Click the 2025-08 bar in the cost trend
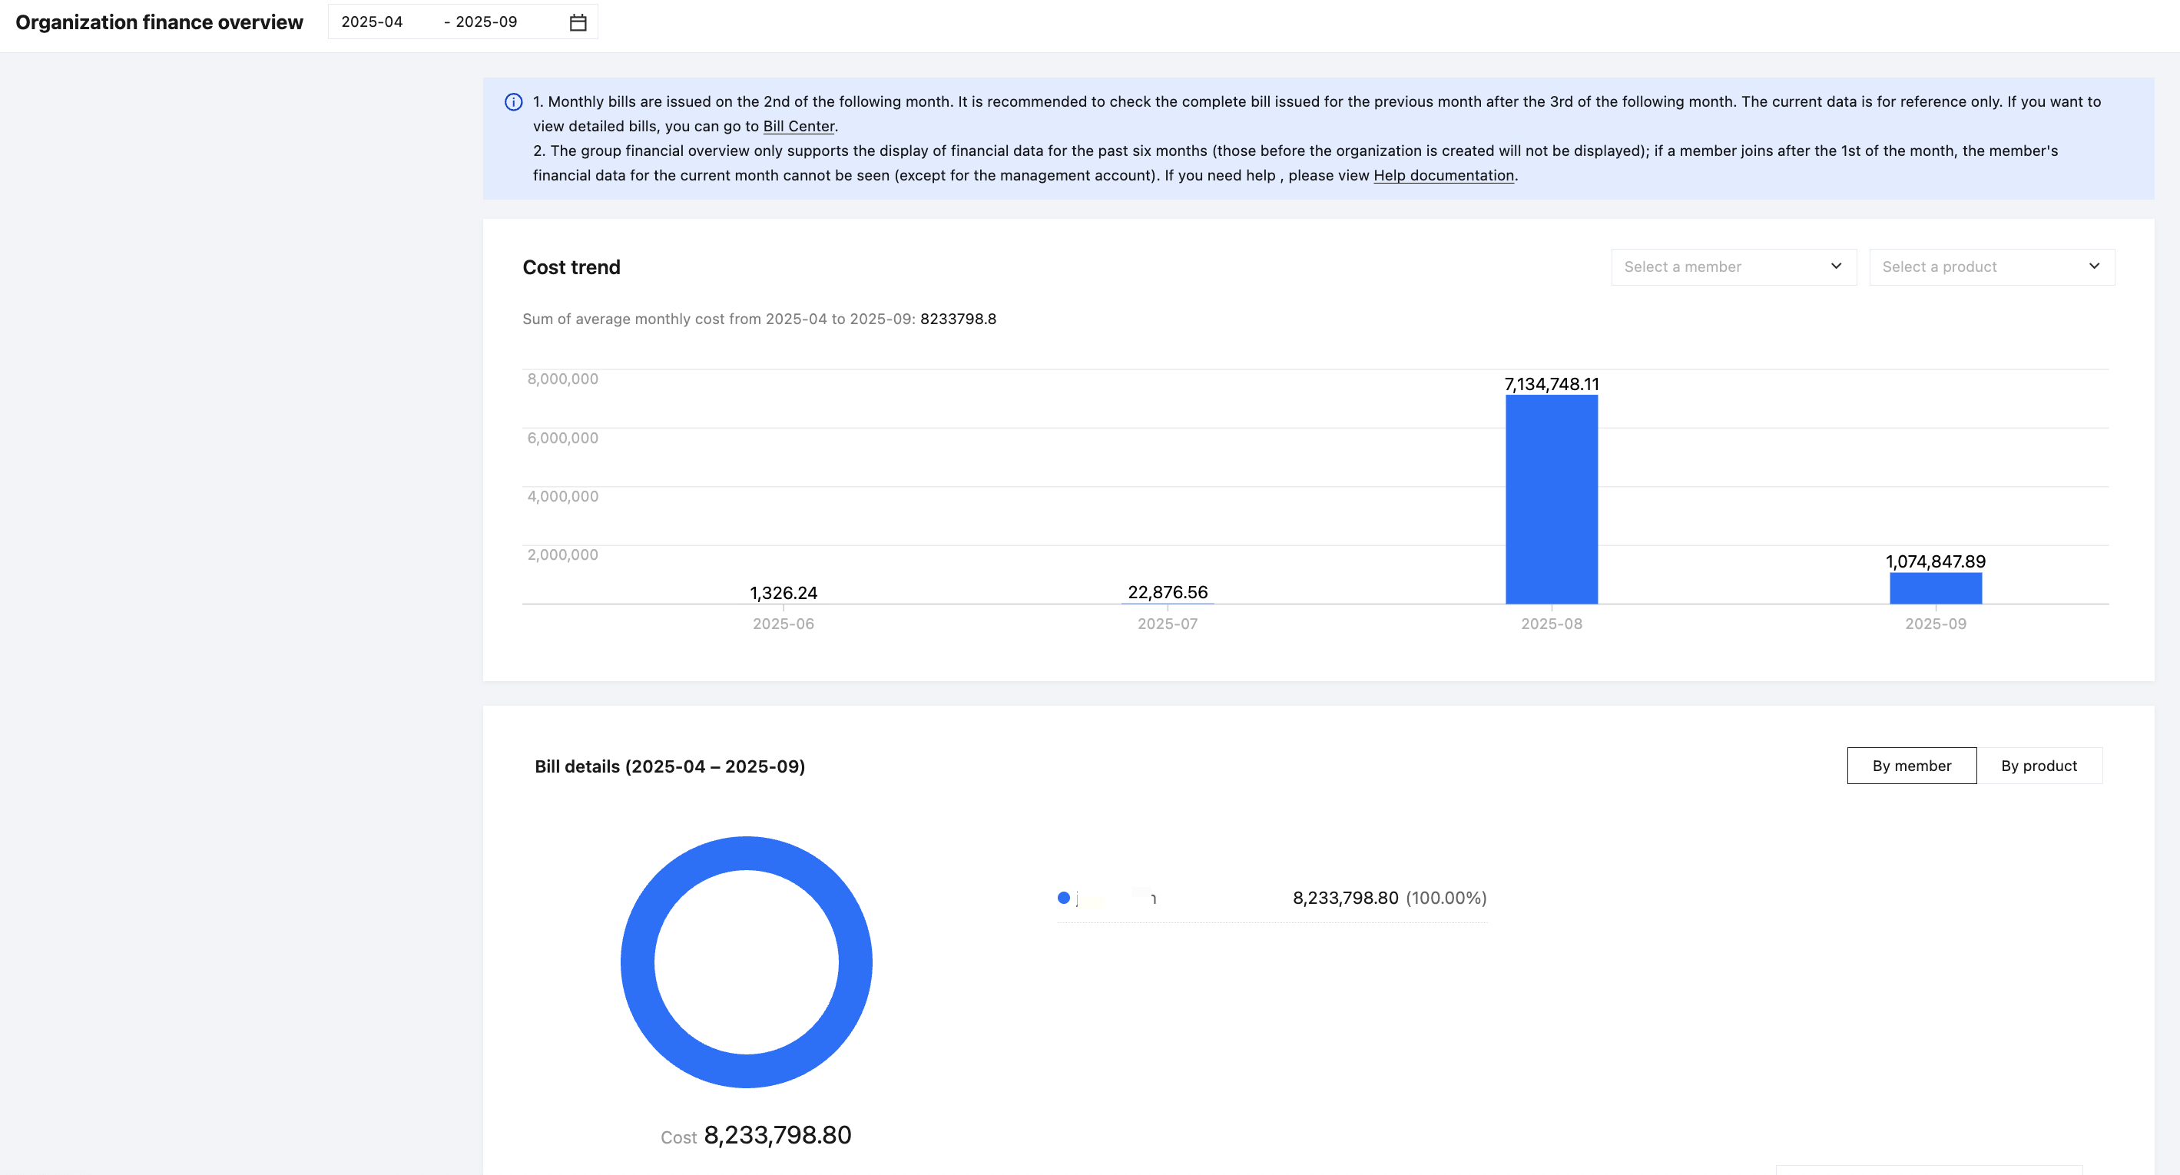Viewport: 2180px width, 1175px height. click(1551, 499)
